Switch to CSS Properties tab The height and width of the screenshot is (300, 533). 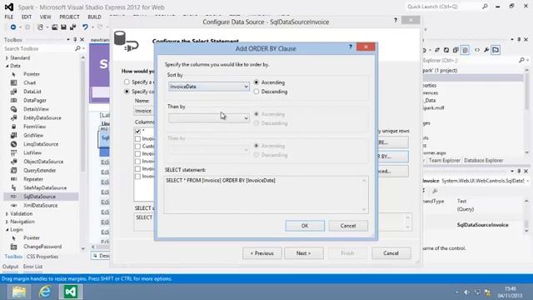coord(42,257)
